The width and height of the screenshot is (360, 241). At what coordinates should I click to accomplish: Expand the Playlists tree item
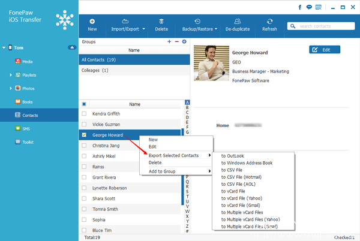click(x=11, y=75)
